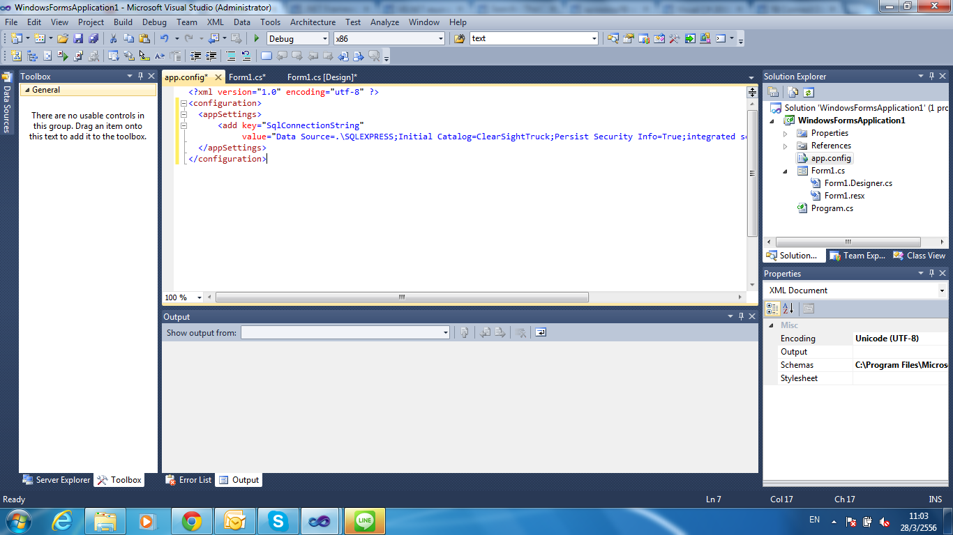Open the 100 % zoom dropdown
953x535 pixels.
coord(200,297)
